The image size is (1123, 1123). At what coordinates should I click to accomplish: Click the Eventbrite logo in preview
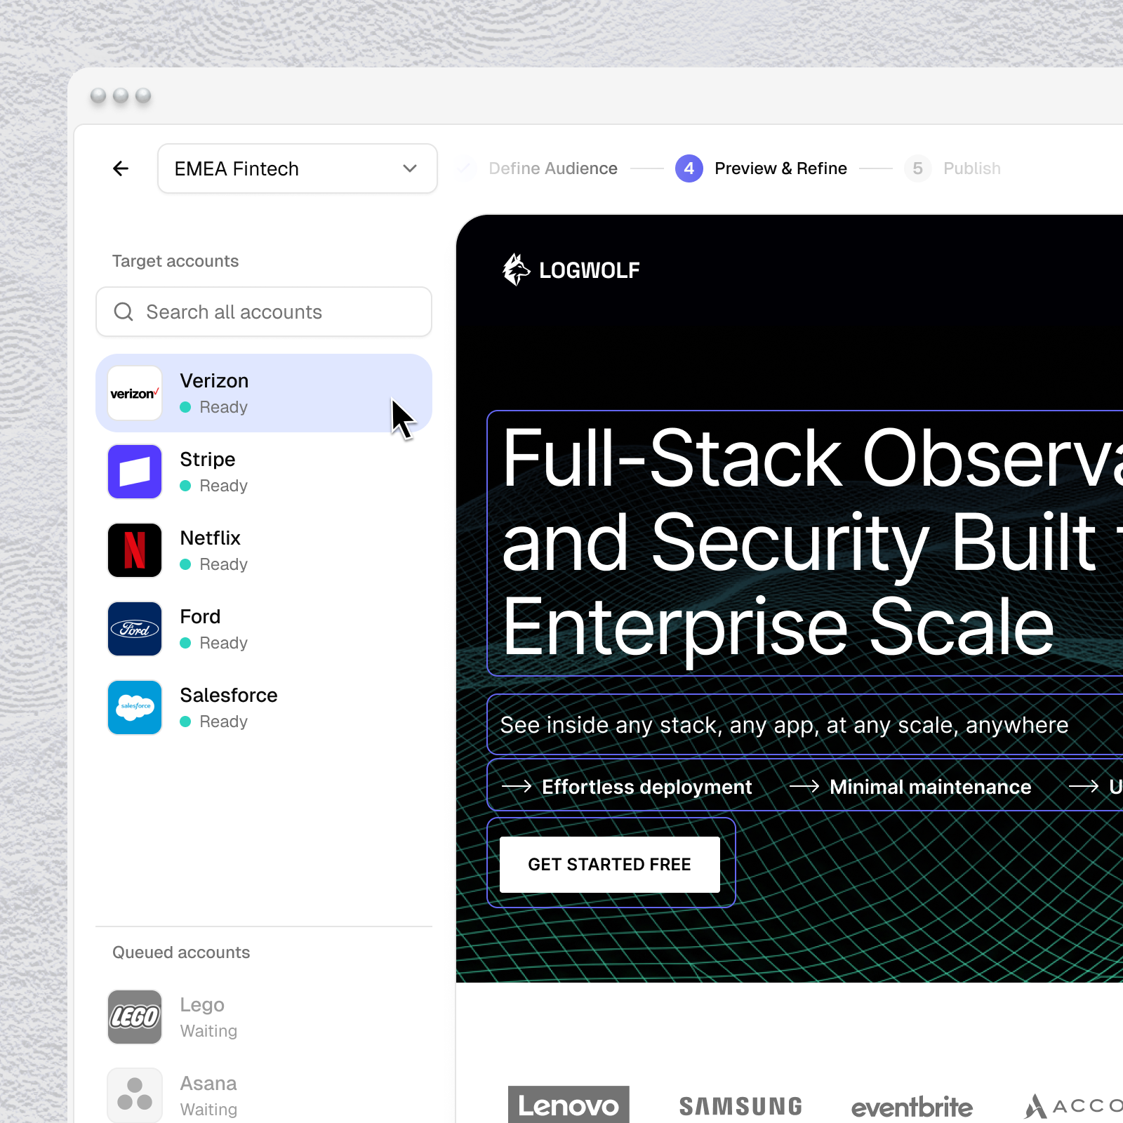(x=912, y=1107)
